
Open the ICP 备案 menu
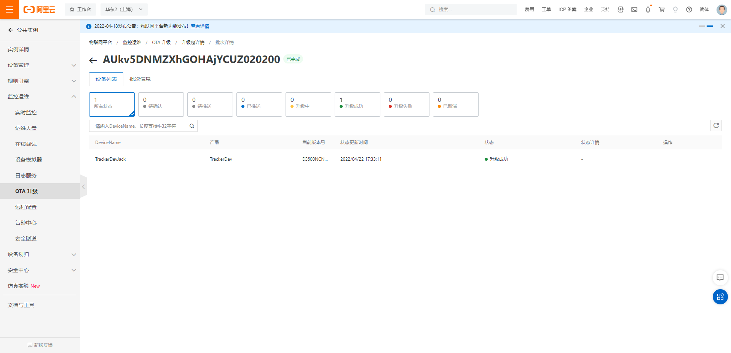[567, 9]
